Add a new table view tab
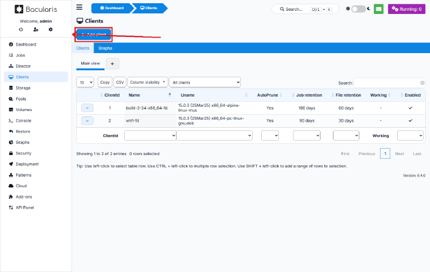 coord(112,64)
